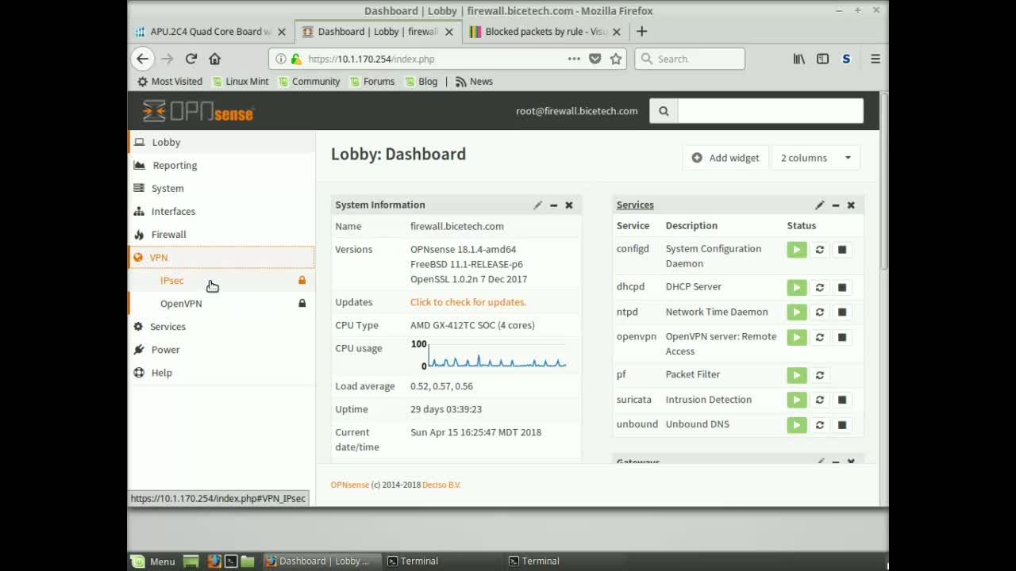Minimize the System Information widget
The height and width of the screenshot is (571, 1016).
[553, 205]
